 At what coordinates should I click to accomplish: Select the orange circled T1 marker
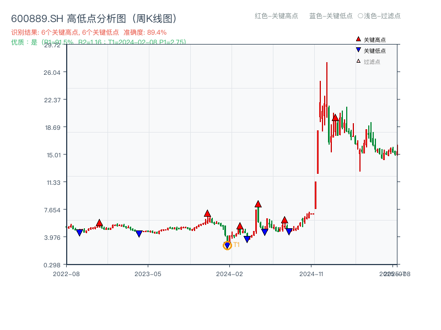pyautogui.click(x=227, y=245)
